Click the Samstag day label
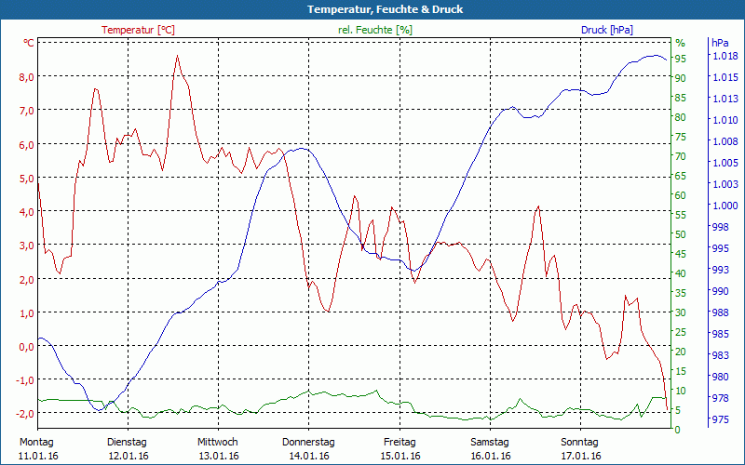Screen dimensions: 745x465 pyautogui.click(x=490, y=442)
